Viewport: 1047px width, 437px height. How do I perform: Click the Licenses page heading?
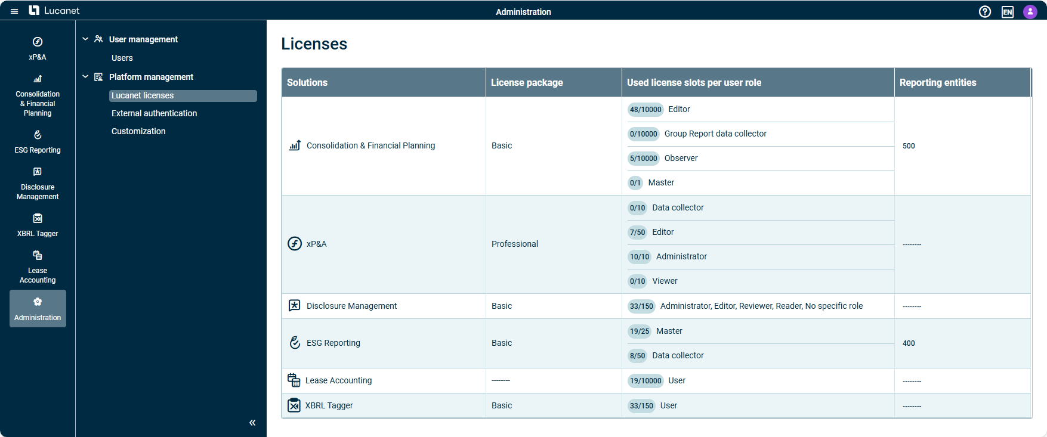tap(314, 44)
